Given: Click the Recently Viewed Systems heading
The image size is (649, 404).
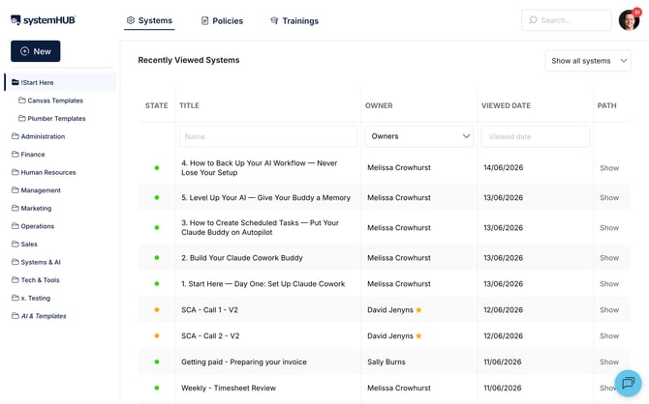Looking at the screenshot, I should (189, 60).
